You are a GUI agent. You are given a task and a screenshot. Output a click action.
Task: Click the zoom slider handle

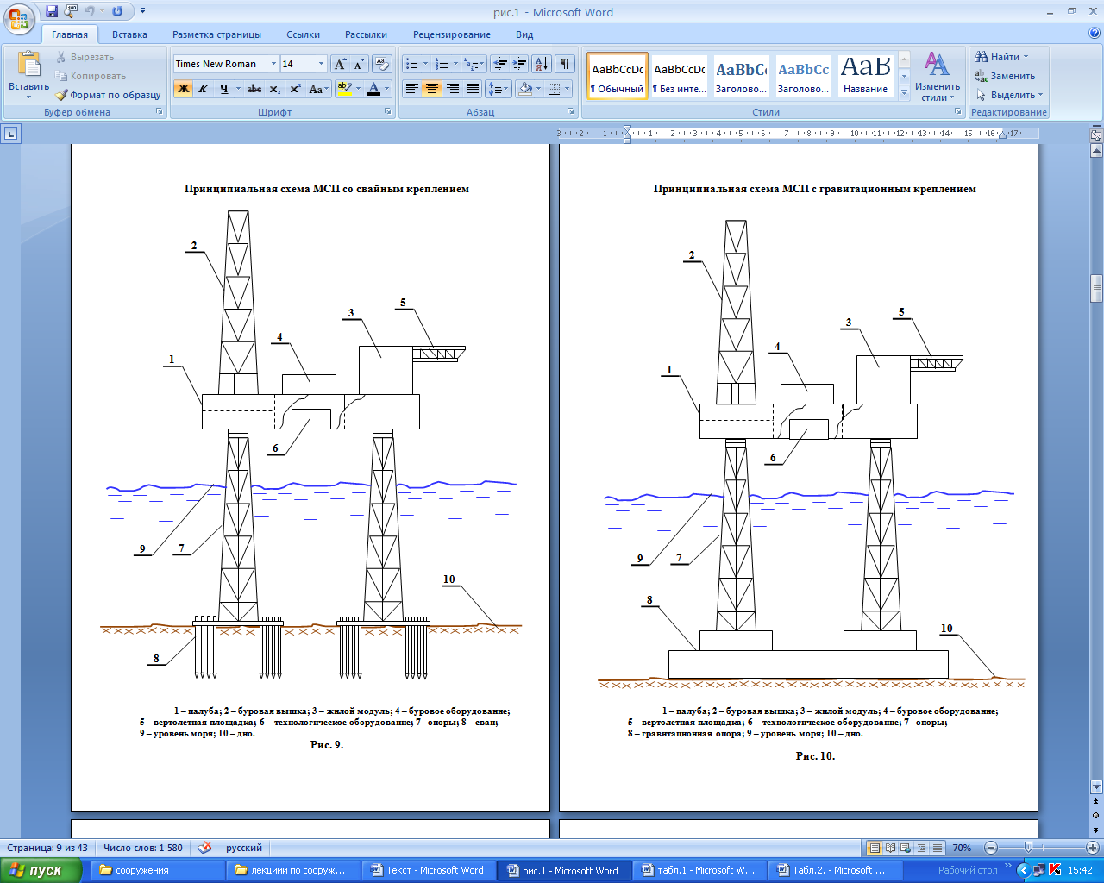1027,848
